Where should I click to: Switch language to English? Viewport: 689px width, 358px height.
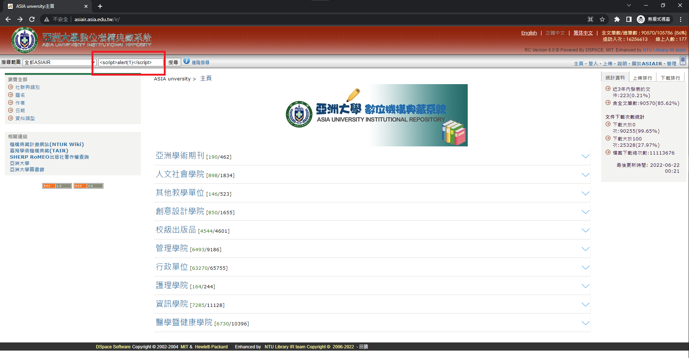coord(529,33)
